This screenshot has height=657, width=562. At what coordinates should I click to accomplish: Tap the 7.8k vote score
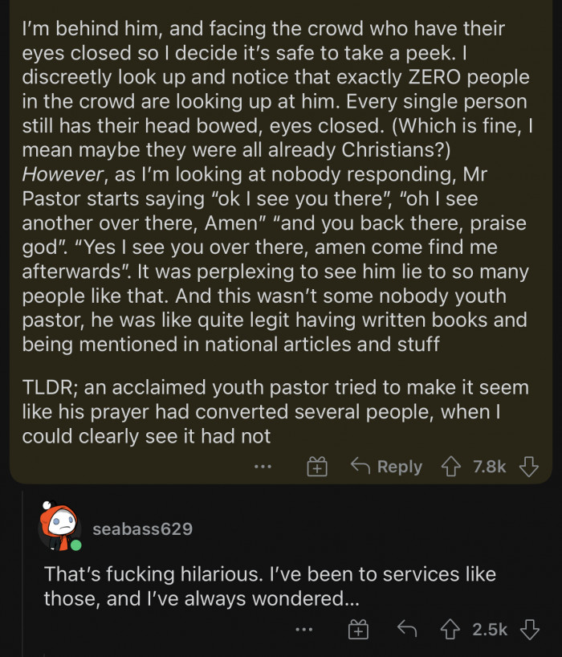490,467
